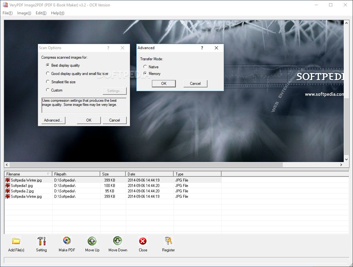Open the Image menu
Screen dimensions: 353x267
click(x=24, y=13)
